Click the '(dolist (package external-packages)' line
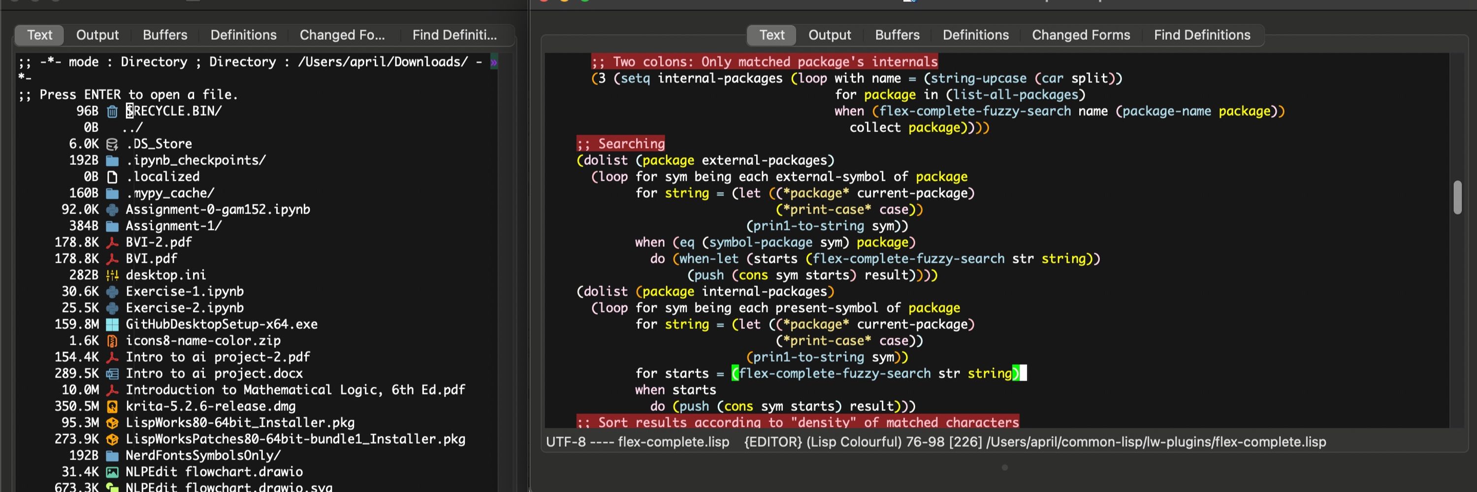The image size is (1477, 492). click(x=705, y=160)
